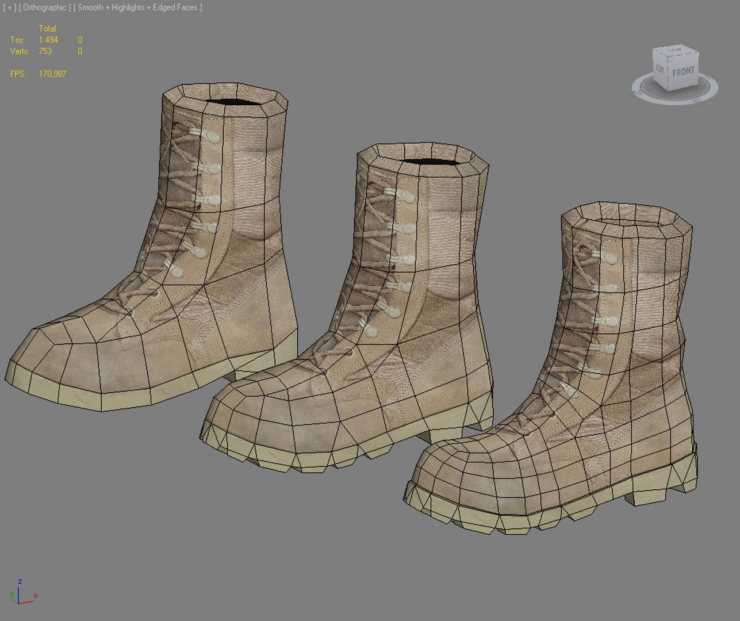Open the Smooth + Highlights shading menu
Image resolution: width=740 pixels, height=621 pixels.
(137, 7)
